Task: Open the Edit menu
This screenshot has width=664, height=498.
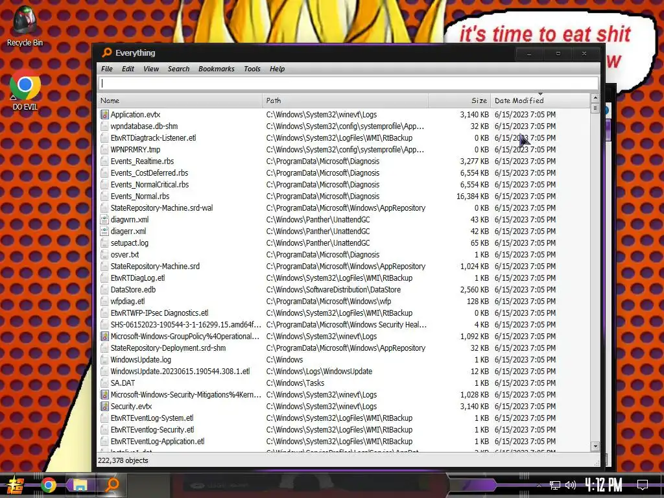Action: (128, 69)
